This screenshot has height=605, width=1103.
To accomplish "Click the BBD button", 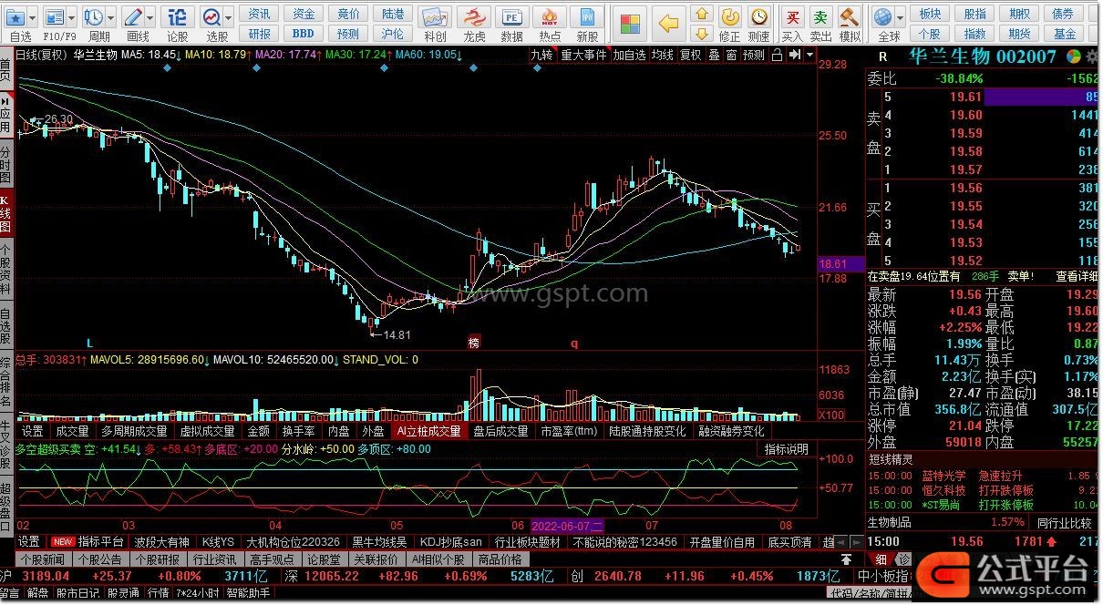I will tap(304, 34).
